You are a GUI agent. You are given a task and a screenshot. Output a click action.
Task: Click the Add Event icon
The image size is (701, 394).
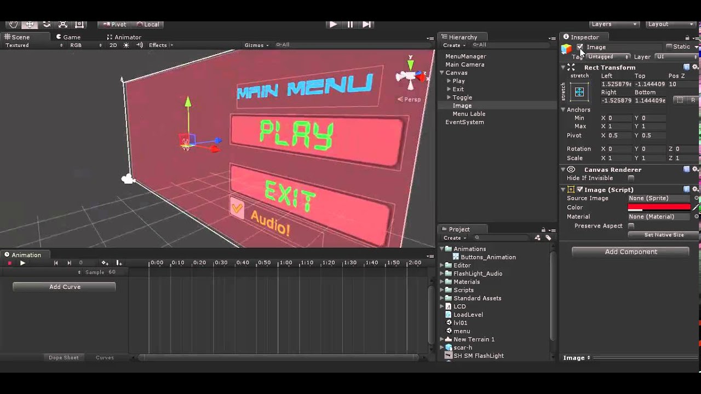click(x=118, y=263)
